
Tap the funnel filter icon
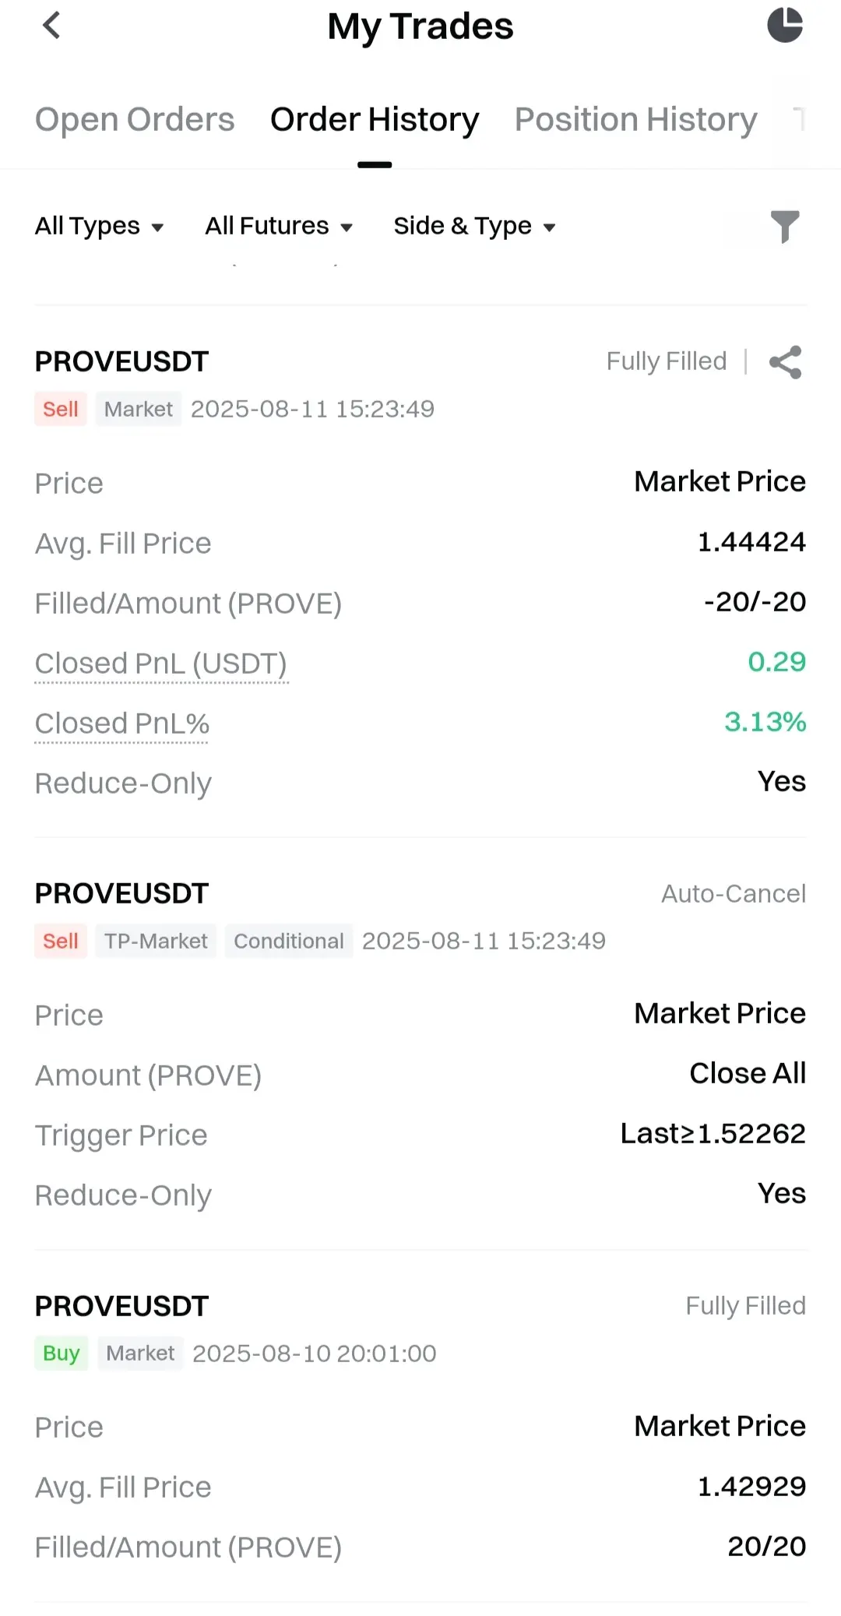pyautogui.click(x=785, y=227)
